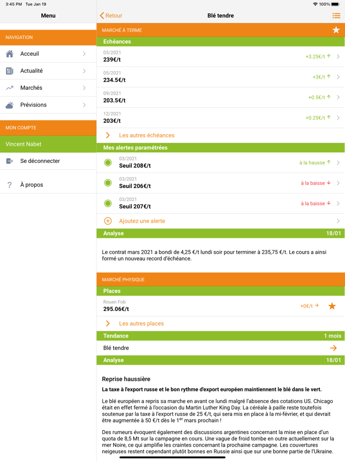345x461 pixels.
Task: Tap the Blé tendre page title
Action: tap(220, 16)
